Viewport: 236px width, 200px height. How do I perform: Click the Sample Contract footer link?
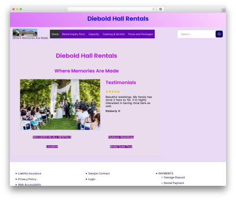[x=99, y=174]
